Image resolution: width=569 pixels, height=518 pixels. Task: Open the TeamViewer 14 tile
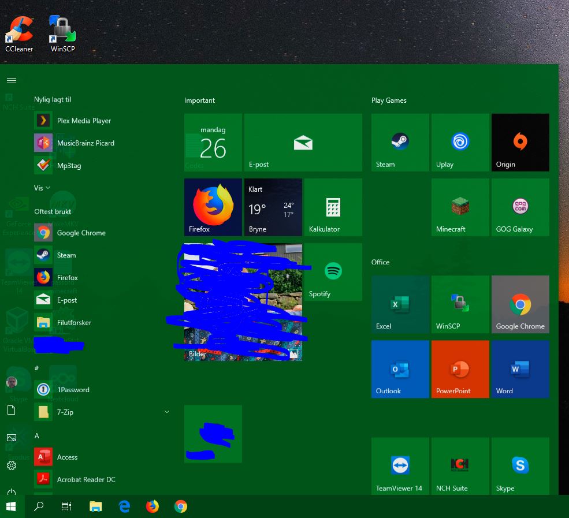tap(400, 466)
